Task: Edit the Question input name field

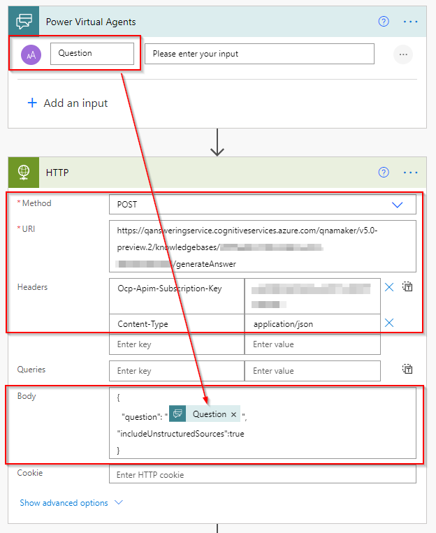Action: point(92,54)
